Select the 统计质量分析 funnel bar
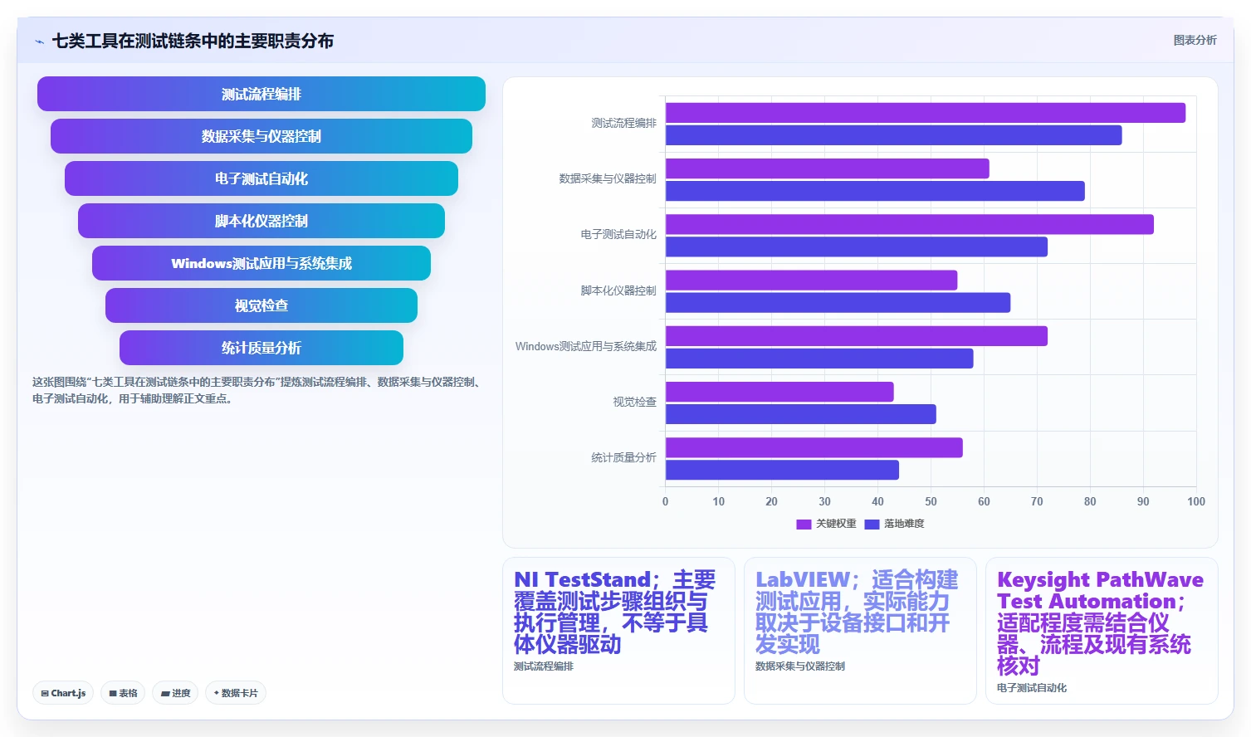The height and width of the screenshot is (737, 1251). pyautogui.click(x=261, y=348)
